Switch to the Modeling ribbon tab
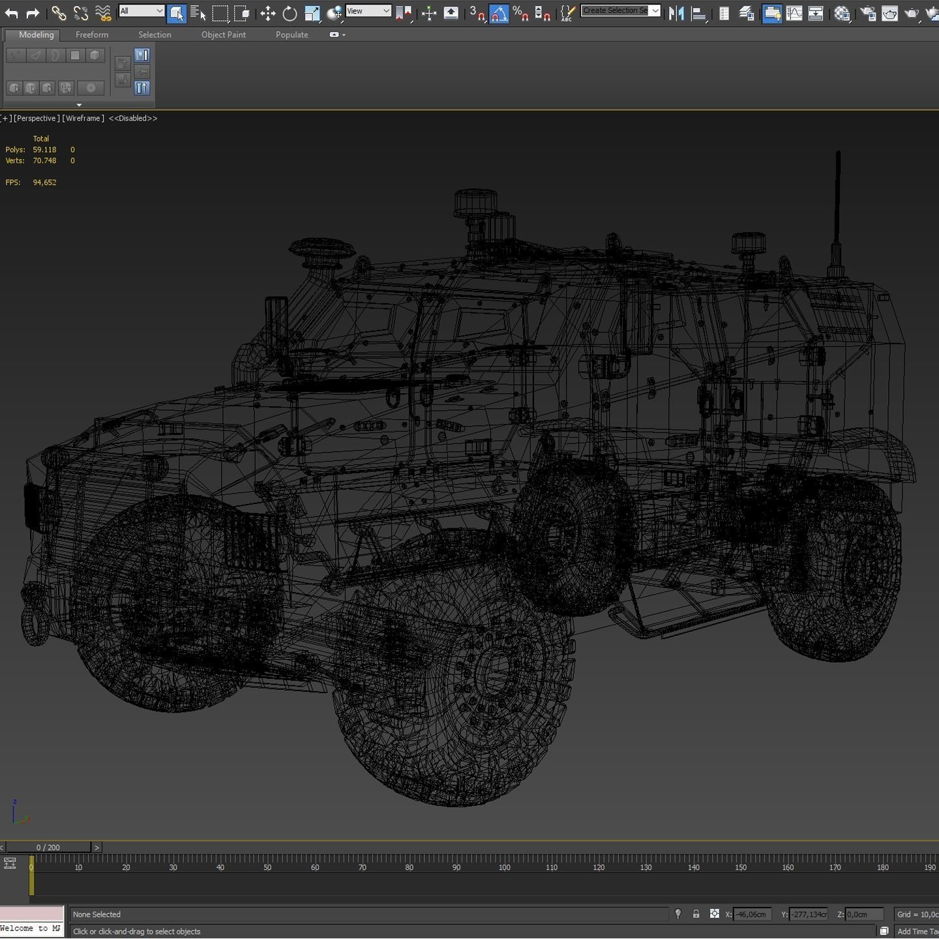 pos(36,35)
